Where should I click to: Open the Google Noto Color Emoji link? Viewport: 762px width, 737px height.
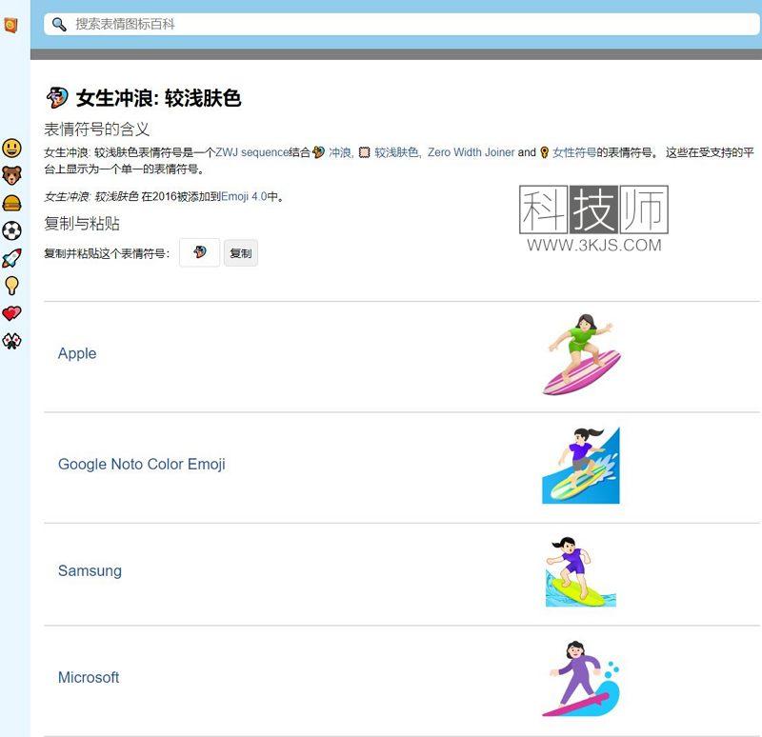[141, 464]
